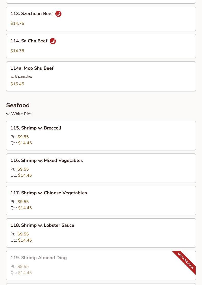Click the Seafood section heading
Image resolution: width=202 pixels, height=285 pixels.
click(x=18, y=105)
